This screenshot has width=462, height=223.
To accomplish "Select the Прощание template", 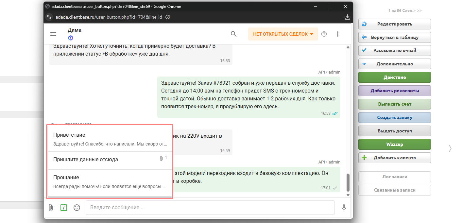I will [110, 182].
